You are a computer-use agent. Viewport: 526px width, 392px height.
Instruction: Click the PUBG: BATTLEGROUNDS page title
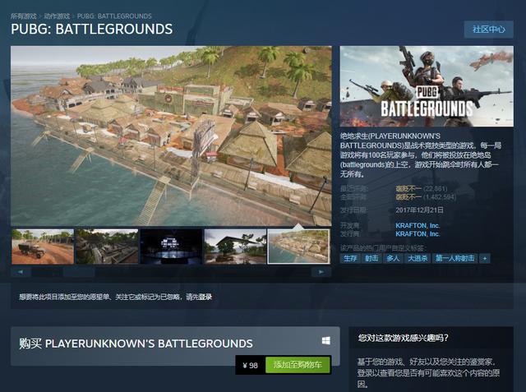[x=91, y=29]
